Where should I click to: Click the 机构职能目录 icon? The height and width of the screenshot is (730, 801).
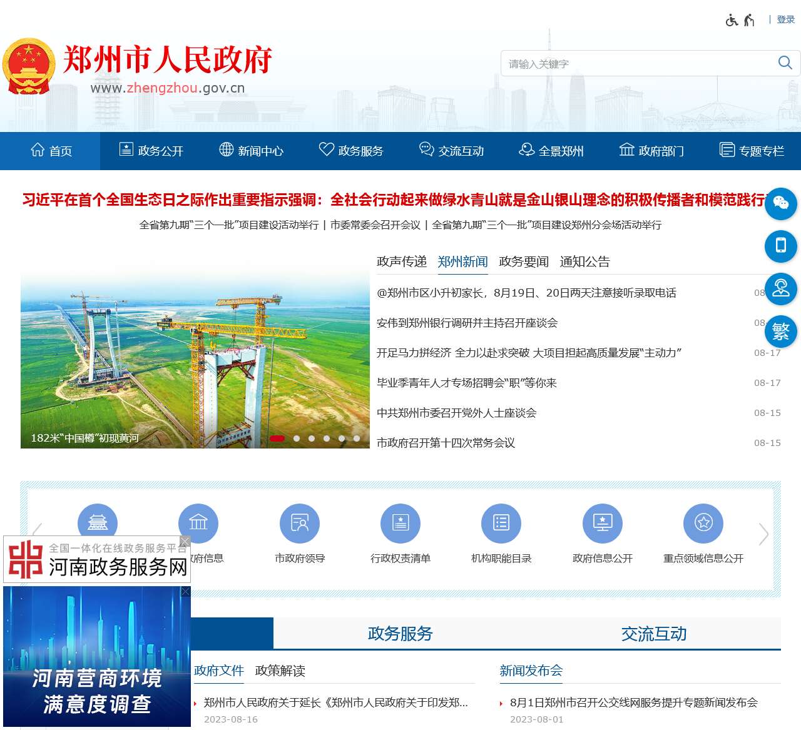501,523
